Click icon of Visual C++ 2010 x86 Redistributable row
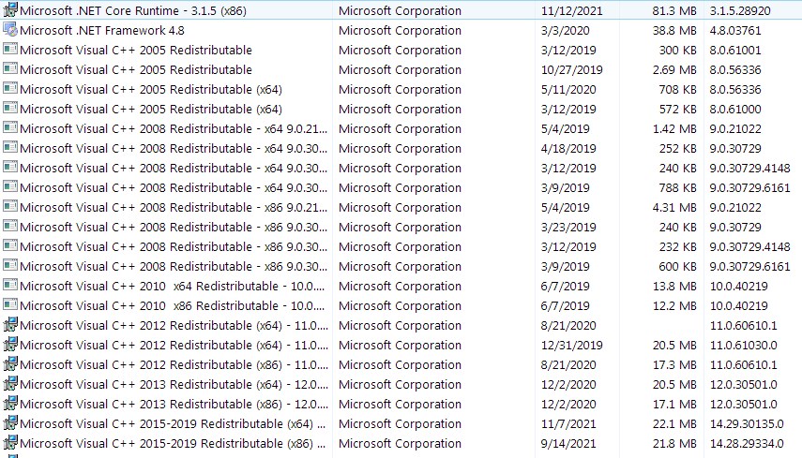The height and width of the screenshot is (458, 802). 10,304
